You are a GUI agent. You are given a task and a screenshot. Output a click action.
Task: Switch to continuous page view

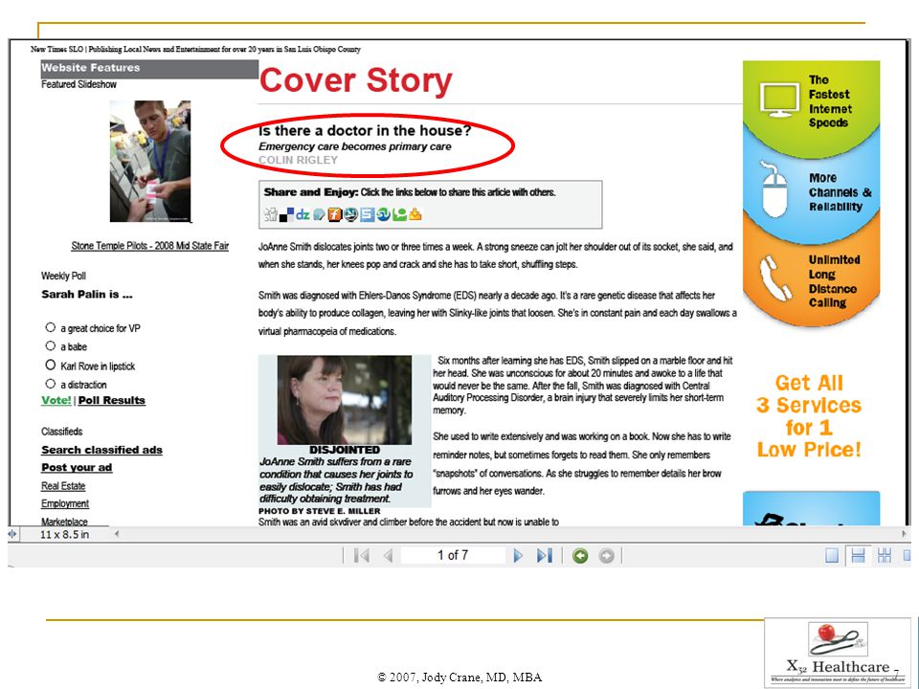point(858,555)
